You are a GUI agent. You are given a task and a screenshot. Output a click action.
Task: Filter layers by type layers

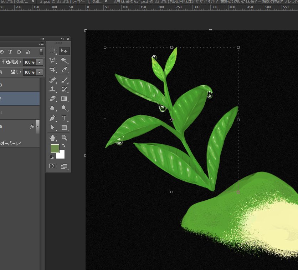tap(10, 52)
